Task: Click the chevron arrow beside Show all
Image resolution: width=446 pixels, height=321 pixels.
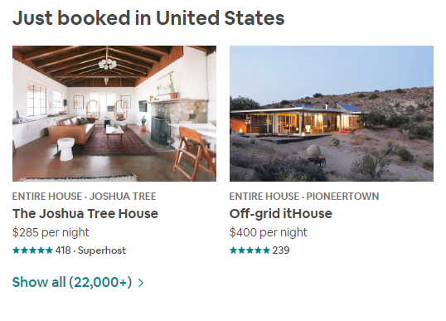Action: point(141,283)
